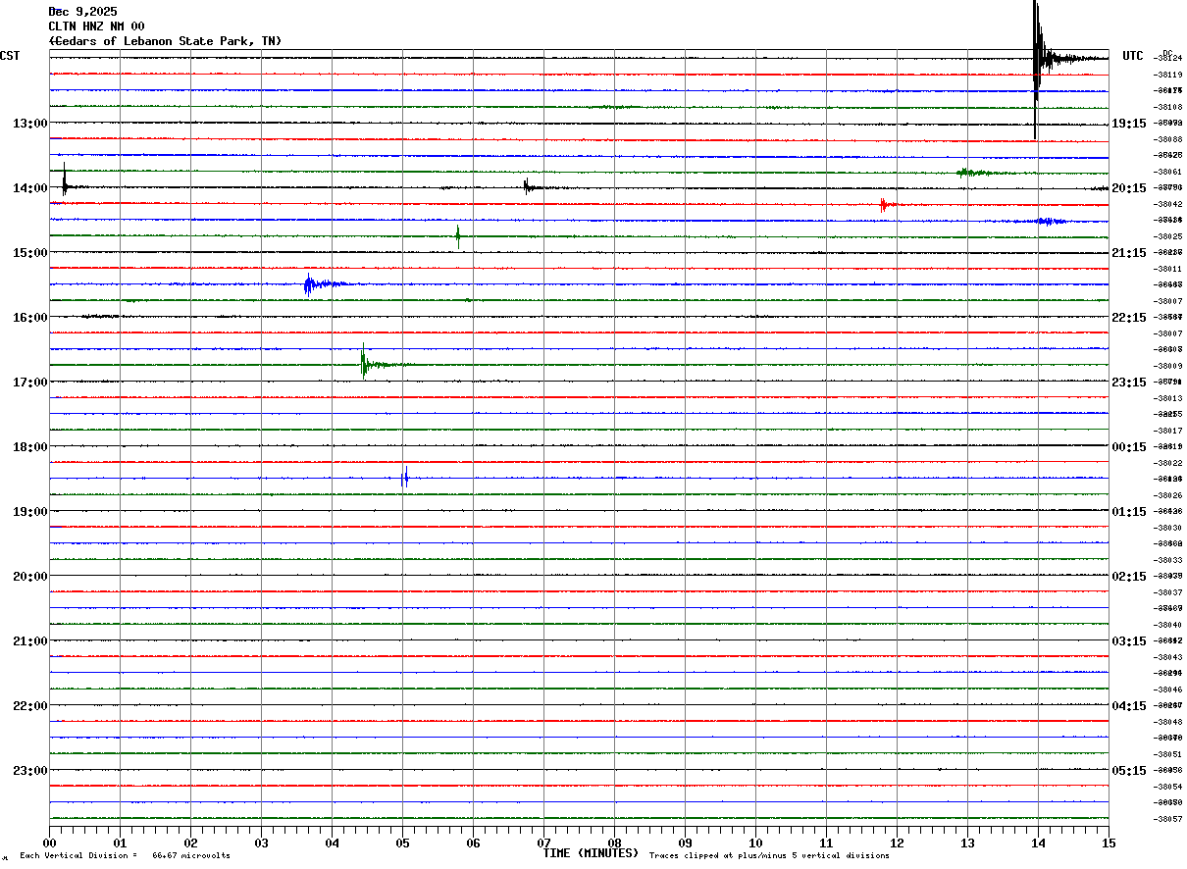Viewport: 1187px width, 869px height.
Task: Select the 23:00 CST time label
Action: (x=29, y=771)
